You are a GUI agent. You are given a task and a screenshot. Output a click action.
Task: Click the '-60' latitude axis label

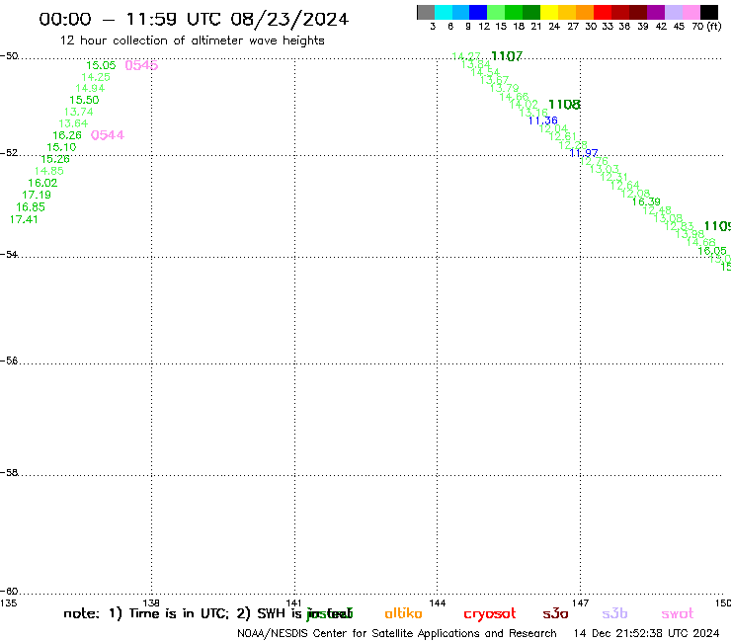[x=9, y=592]
